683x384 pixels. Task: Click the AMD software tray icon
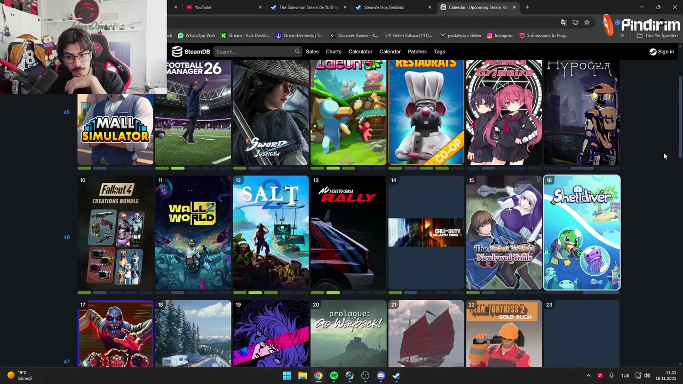click(x=600, y=375)
